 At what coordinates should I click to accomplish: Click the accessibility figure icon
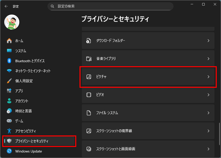9,131
